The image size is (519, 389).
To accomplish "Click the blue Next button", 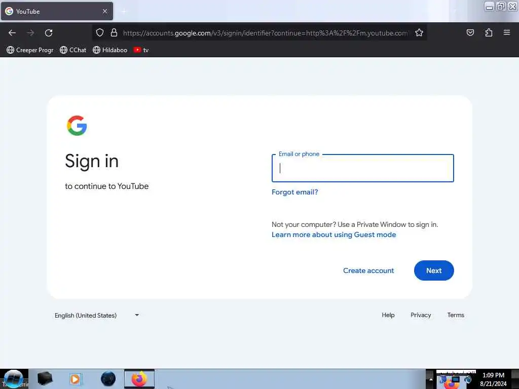I will [434, 270].
